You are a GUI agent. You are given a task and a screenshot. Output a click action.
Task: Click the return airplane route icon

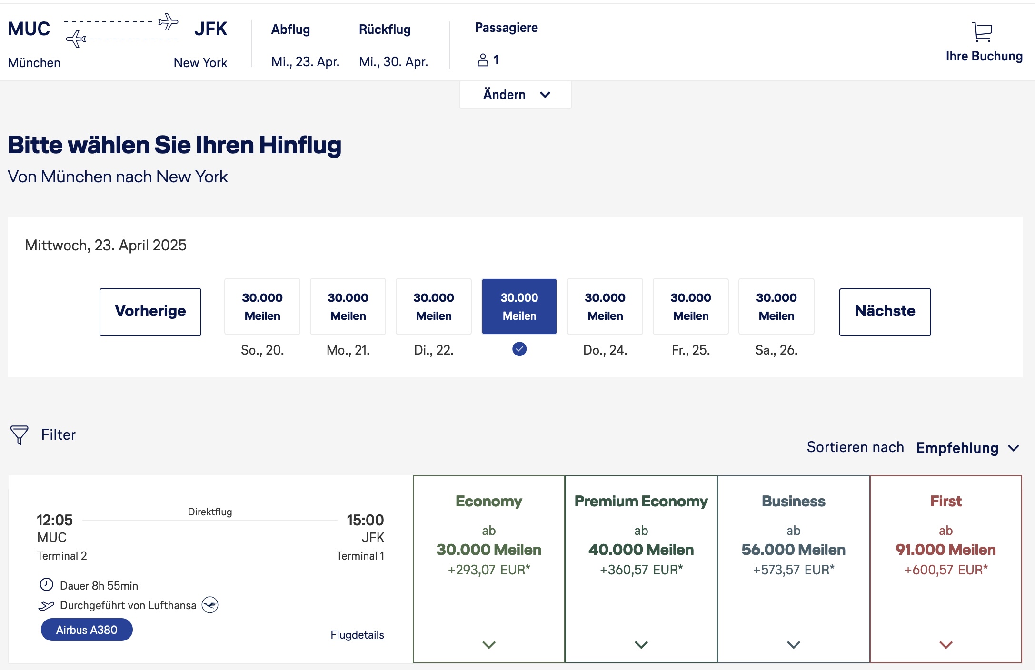coord(76,39)
